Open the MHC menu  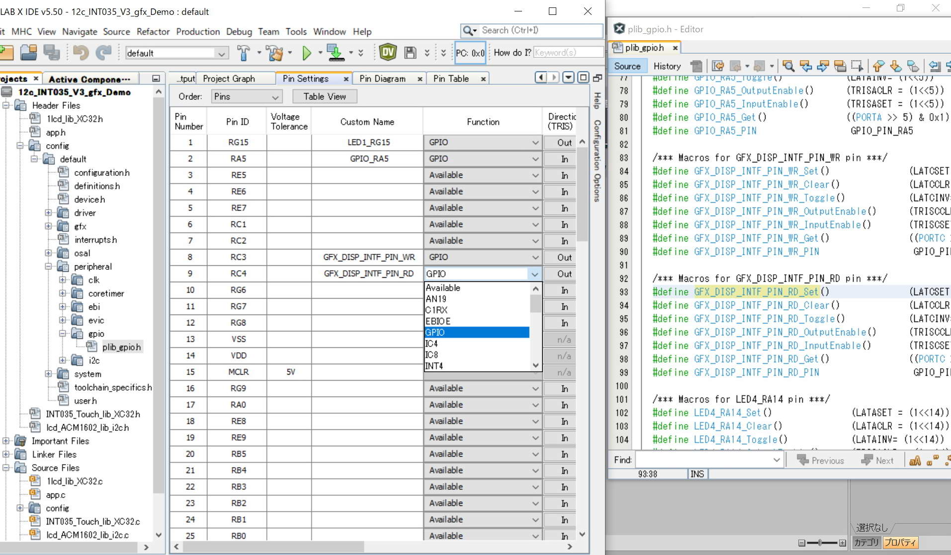pos(21,31)
